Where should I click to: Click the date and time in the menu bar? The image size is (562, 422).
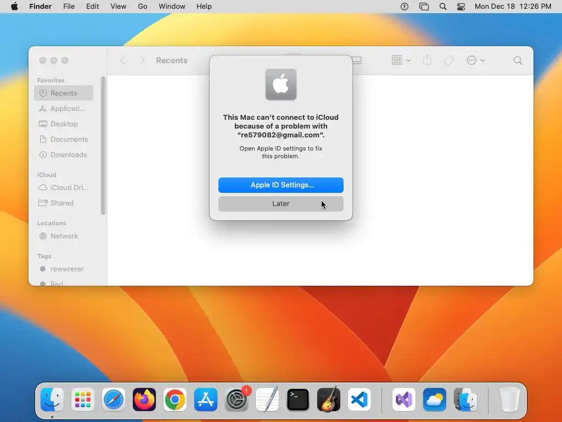pos(513,7)
